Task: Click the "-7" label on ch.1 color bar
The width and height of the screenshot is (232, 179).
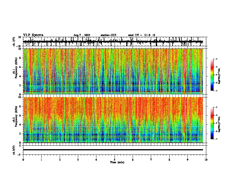Action: point(216,91)
